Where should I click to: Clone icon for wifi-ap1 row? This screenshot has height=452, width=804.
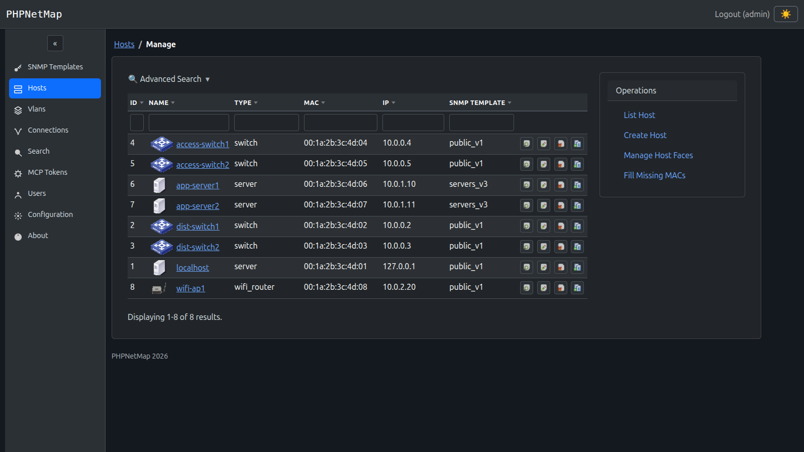click(577, 288)
